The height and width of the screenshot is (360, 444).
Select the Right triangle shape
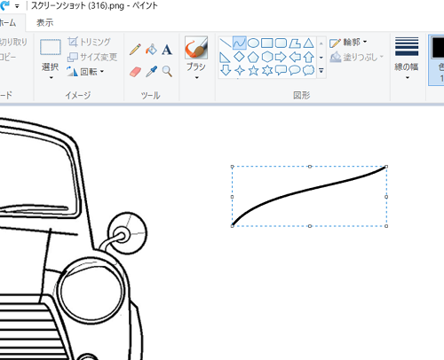[x=225, y=57]
